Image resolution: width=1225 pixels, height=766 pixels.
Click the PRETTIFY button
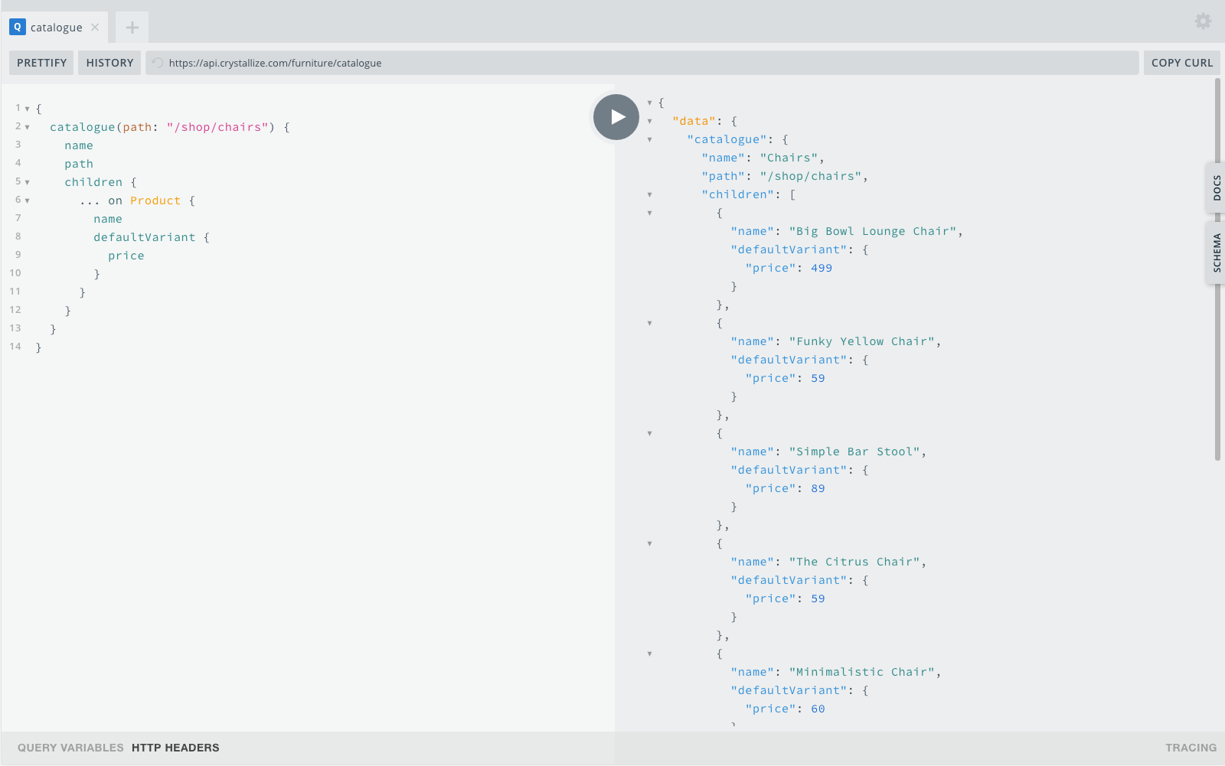coord(41,63)
